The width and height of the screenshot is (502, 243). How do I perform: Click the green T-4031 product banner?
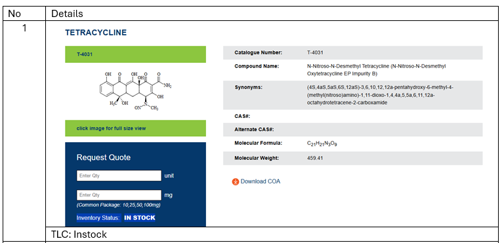pyautogui.click(x=135, y=54)
